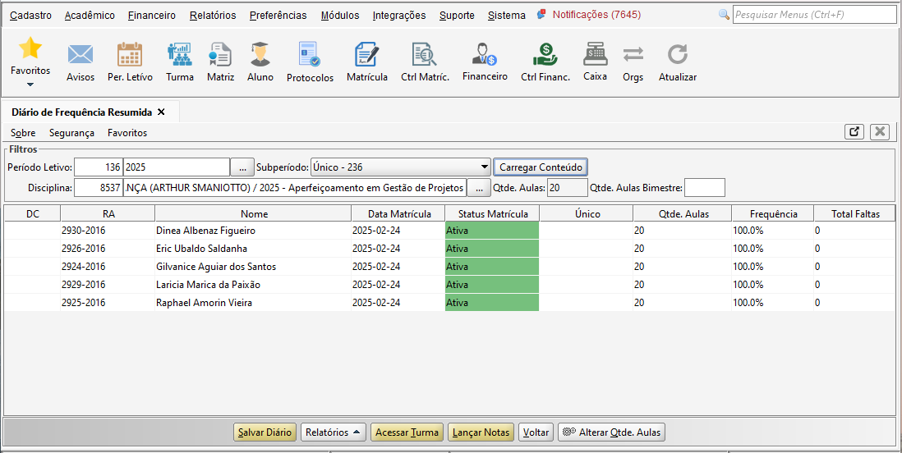Expand the Favoritos dropdown arrow
Viewport: 902px width, 453px height.
30,85
